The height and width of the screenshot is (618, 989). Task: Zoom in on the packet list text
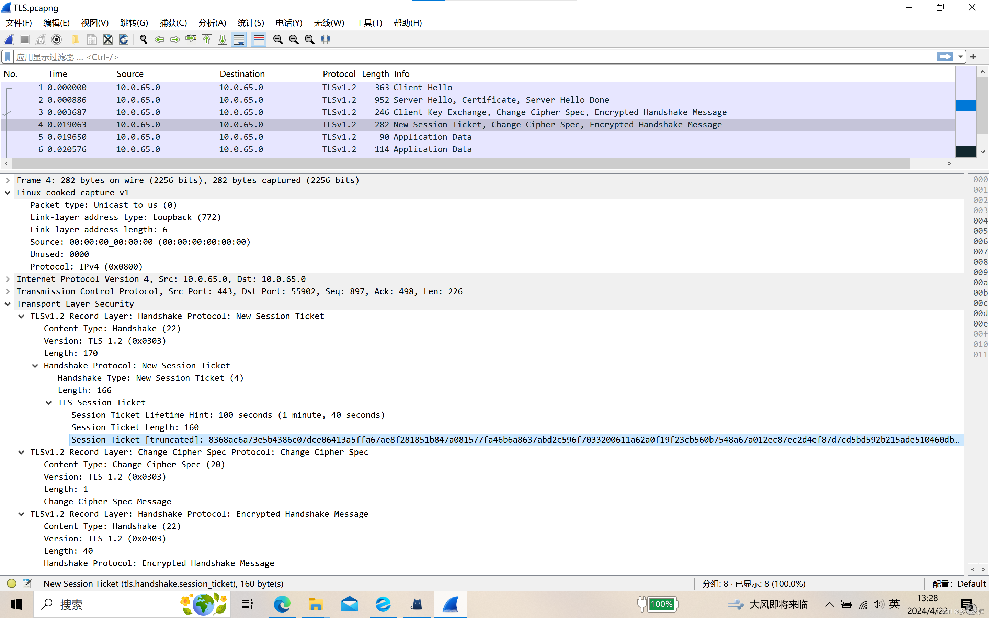pos(278,39)
